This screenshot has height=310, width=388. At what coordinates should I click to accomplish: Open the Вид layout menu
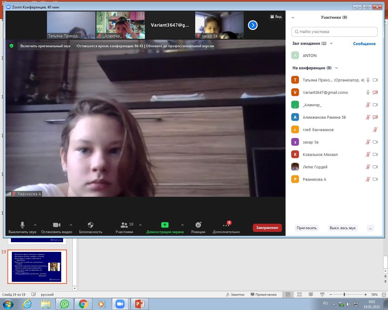tap(276, 17)
